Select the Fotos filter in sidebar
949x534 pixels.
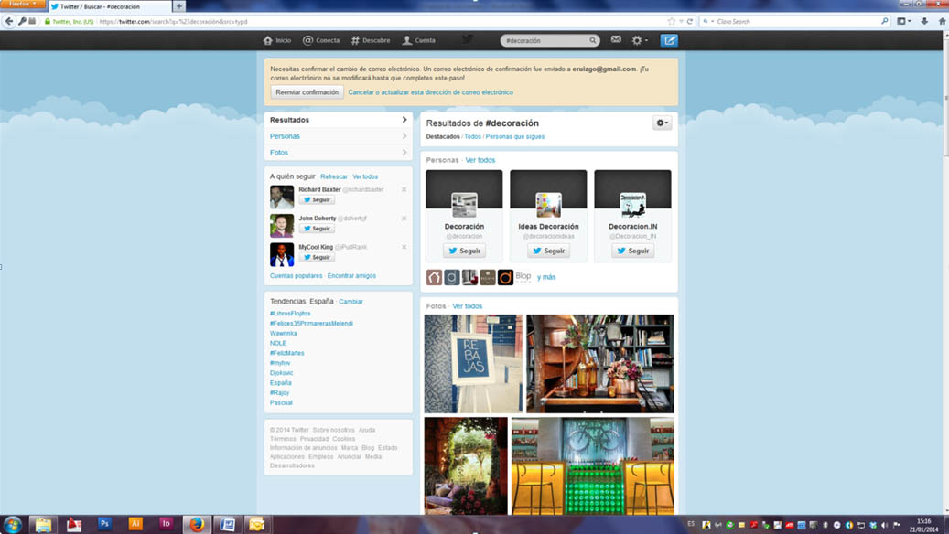(338, 153)
